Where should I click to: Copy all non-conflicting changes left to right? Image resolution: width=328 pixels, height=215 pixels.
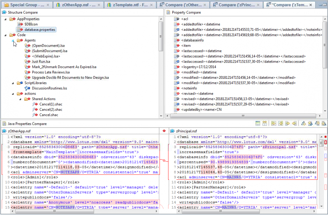pos(274,123)
